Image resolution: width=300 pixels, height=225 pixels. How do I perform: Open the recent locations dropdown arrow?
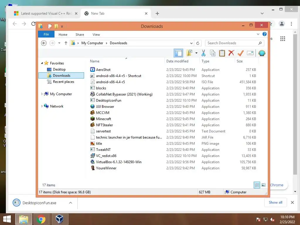[59, 43]
